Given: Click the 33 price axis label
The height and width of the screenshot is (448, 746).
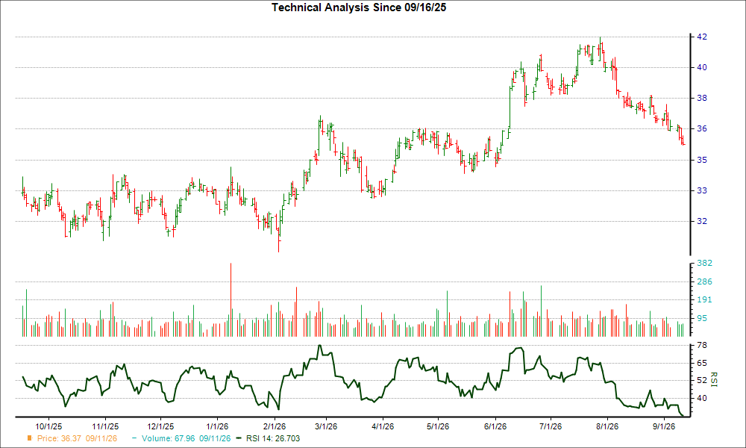Looking at the screenshot, I should 702,190.
